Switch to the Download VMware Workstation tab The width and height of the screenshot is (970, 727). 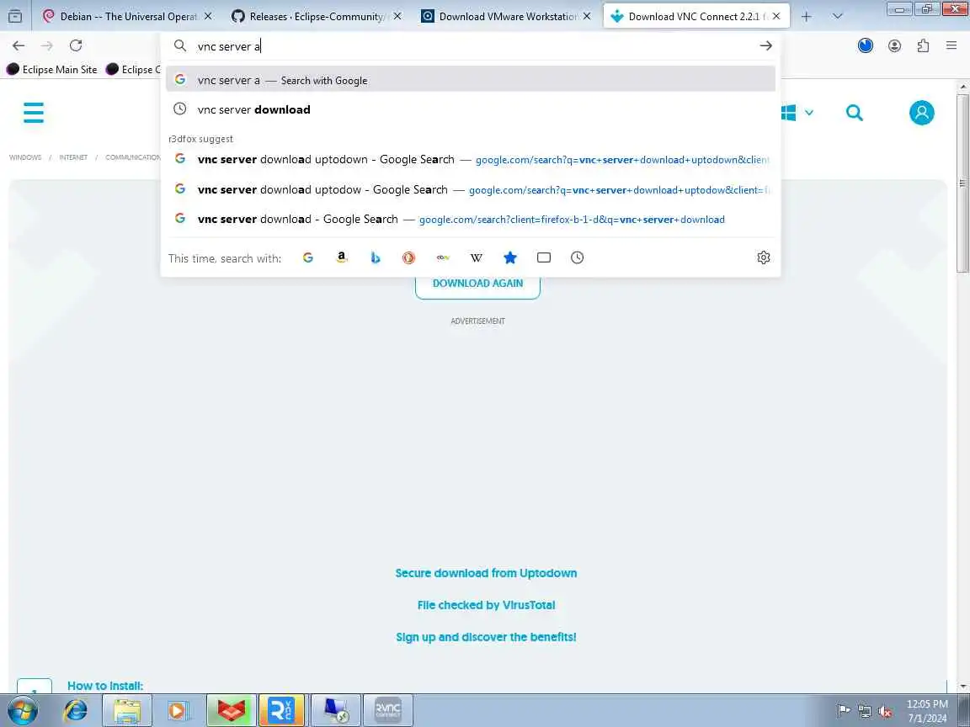505,16
